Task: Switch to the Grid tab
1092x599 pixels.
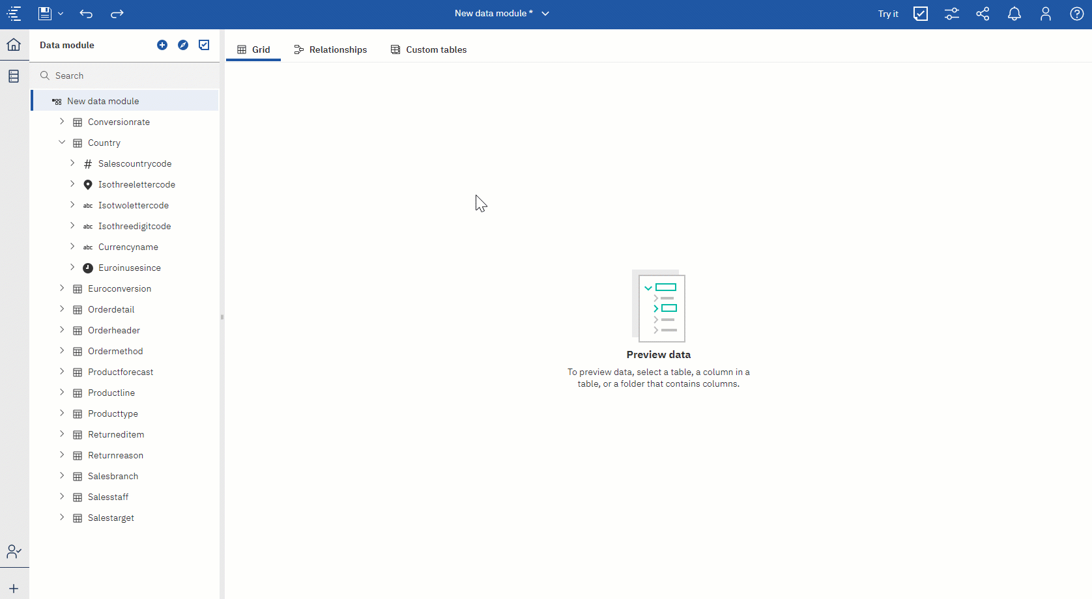Action: coord(253,49)
